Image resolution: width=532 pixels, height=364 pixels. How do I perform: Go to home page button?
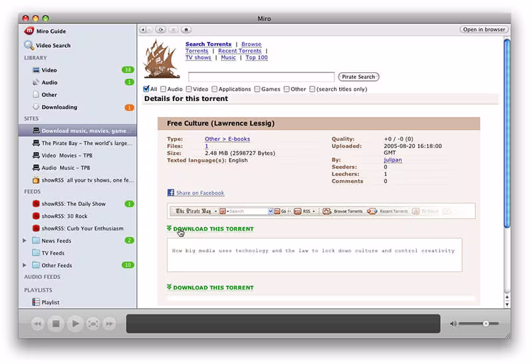pyautogui.click(x=186, y=29)
